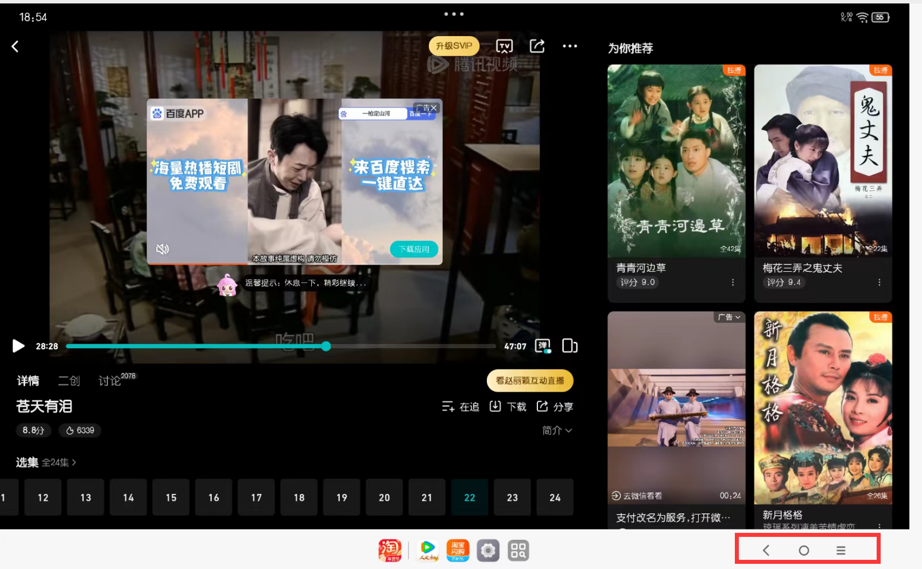922x569 pixels.
Task: Switch to the 讨论 discussion tab
Action: coord(110,381)
